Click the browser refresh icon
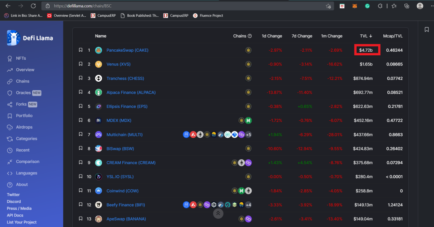434x227 pixels. click(x=33, y=6)
